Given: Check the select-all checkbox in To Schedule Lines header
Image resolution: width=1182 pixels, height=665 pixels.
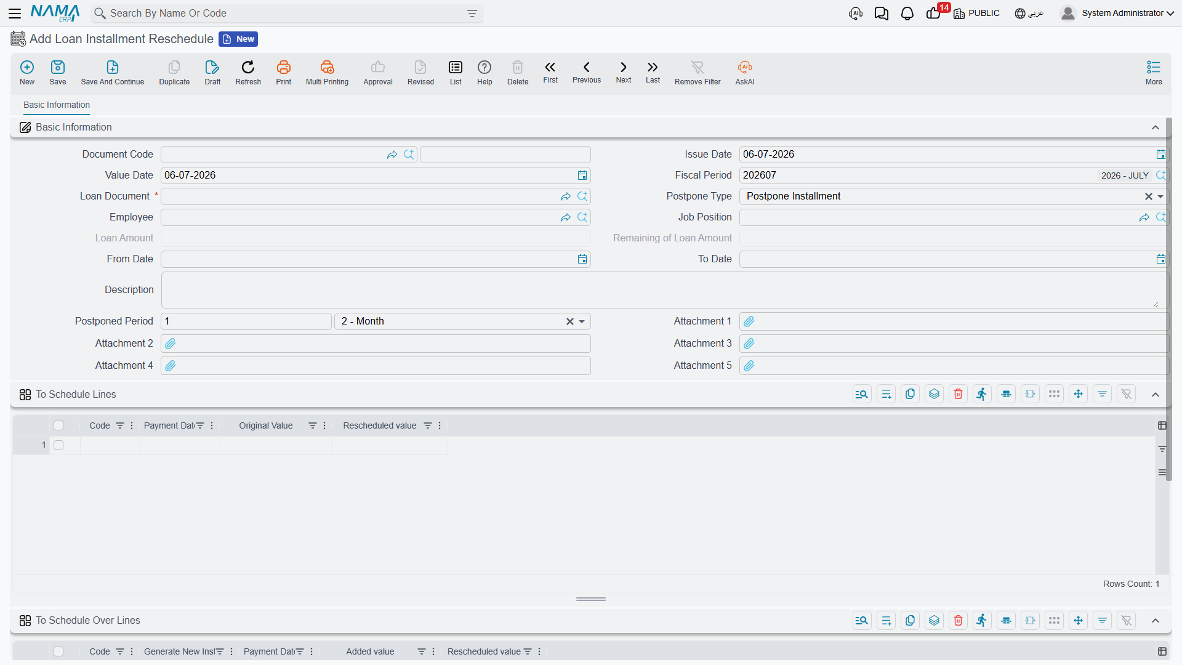Looking at the screenshot, I should (x=58, y=425).
